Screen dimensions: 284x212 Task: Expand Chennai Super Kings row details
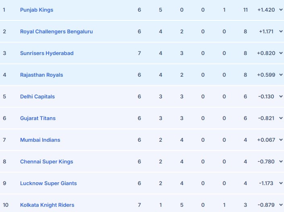281,161
